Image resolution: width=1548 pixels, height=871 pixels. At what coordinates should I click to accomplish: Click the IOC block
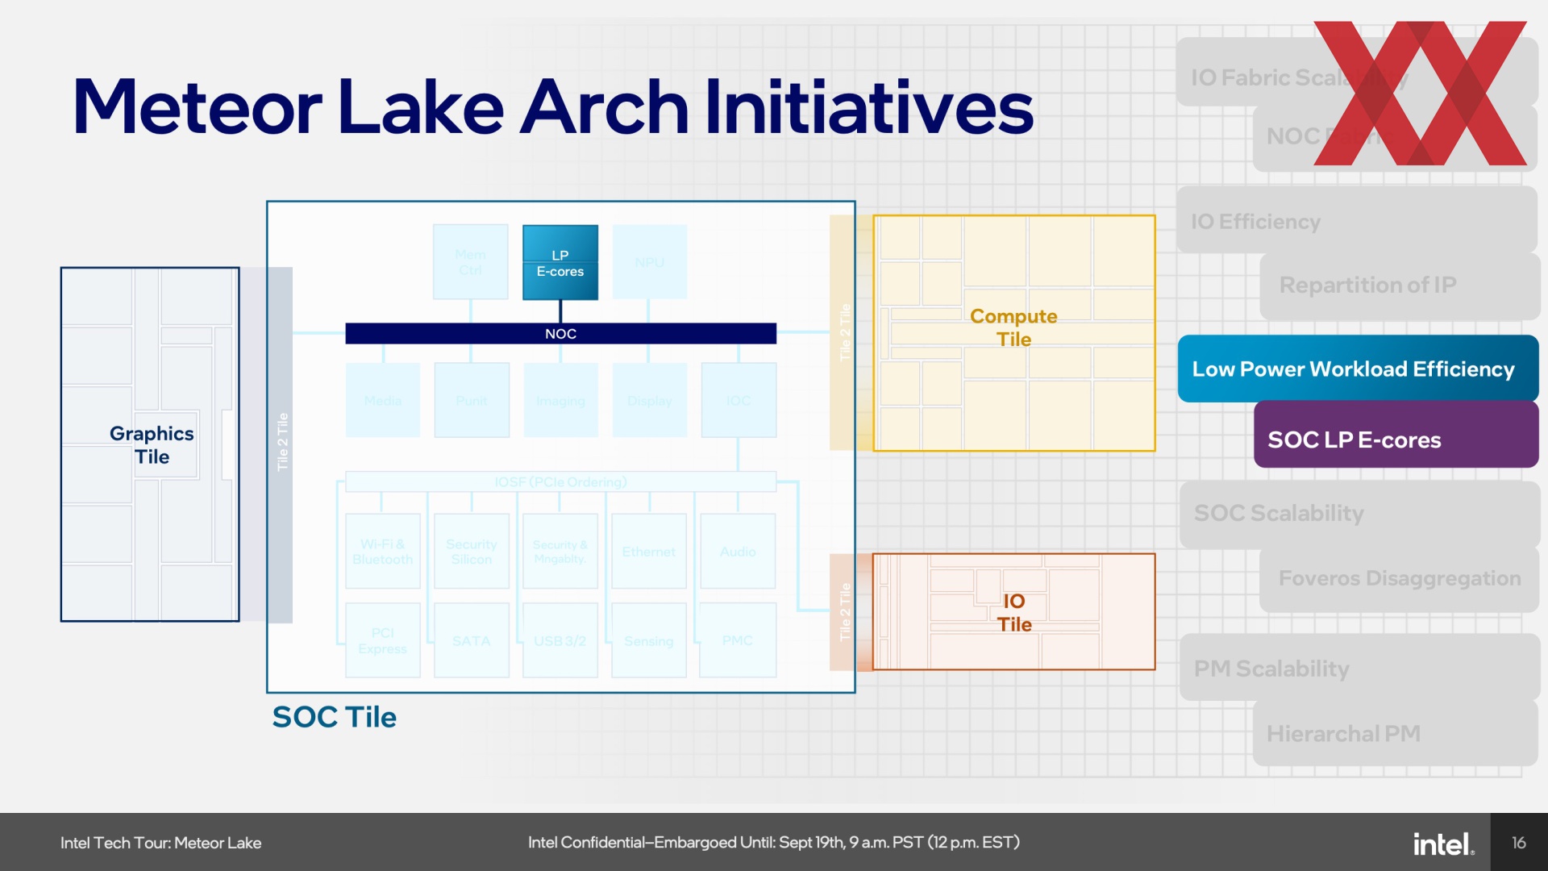coord(739,400)
